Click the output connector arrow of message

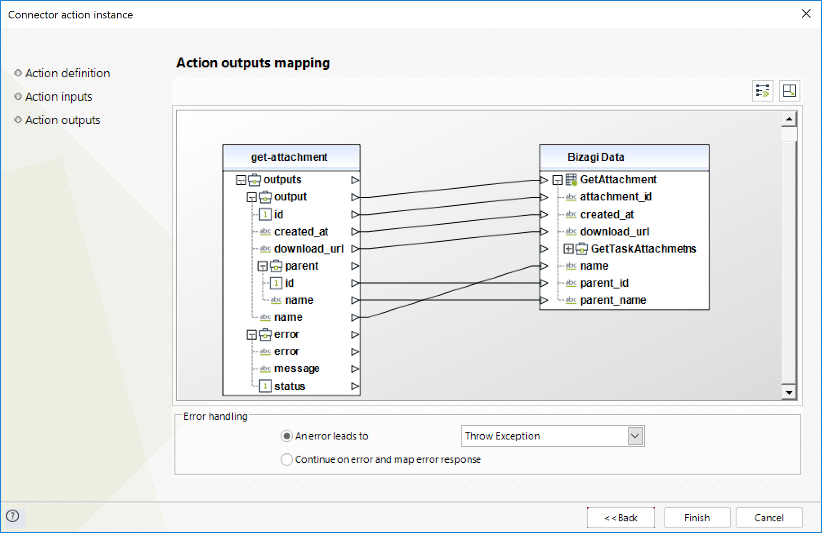355,369
